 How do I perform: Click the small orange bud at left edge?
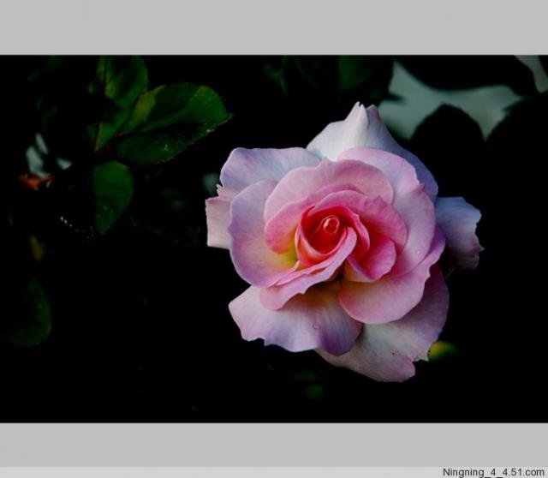click(34, 181)
